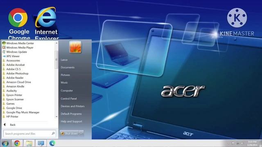
Task: Open Devices and Printers
Action: coord(73,106)
